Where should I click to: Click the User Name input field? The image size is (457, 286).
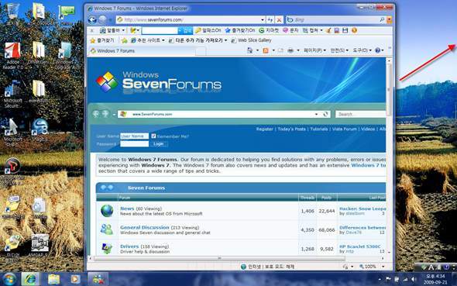click(134, 136)
